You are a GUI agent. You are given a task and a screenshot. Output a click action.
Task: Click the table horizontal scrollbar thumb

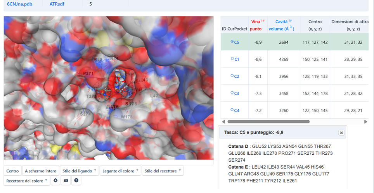point(268,122)
